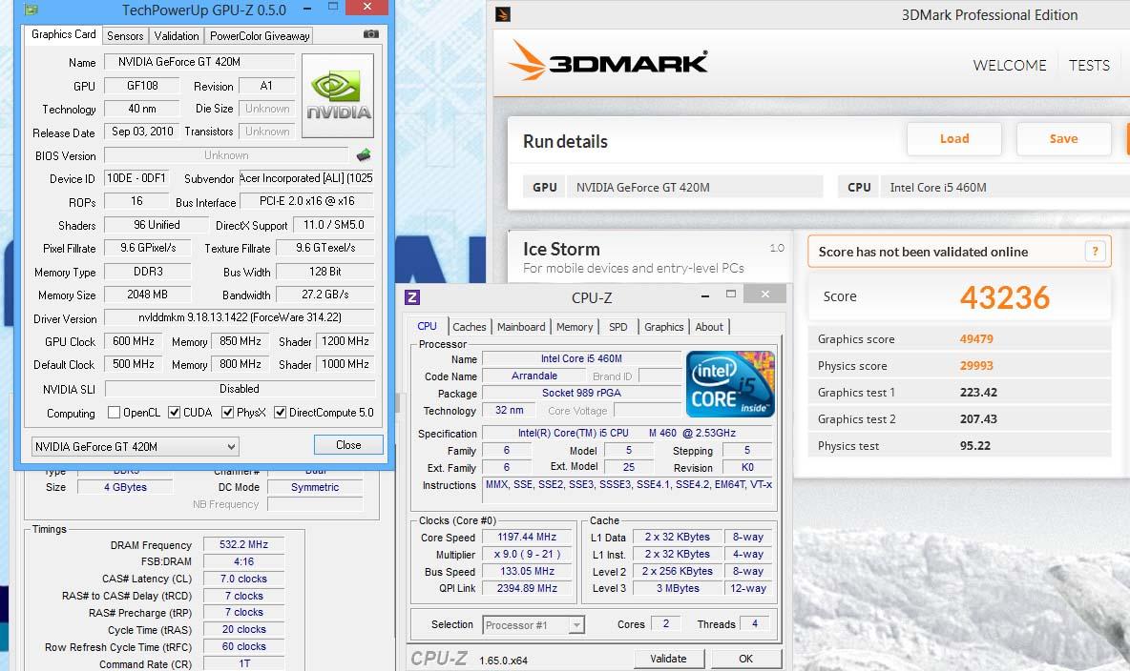Click the Run details CPU field Intel Core i5 460M
Image resolution: width=1130 pixels, height=671 pixels.
pos(1005,187)
